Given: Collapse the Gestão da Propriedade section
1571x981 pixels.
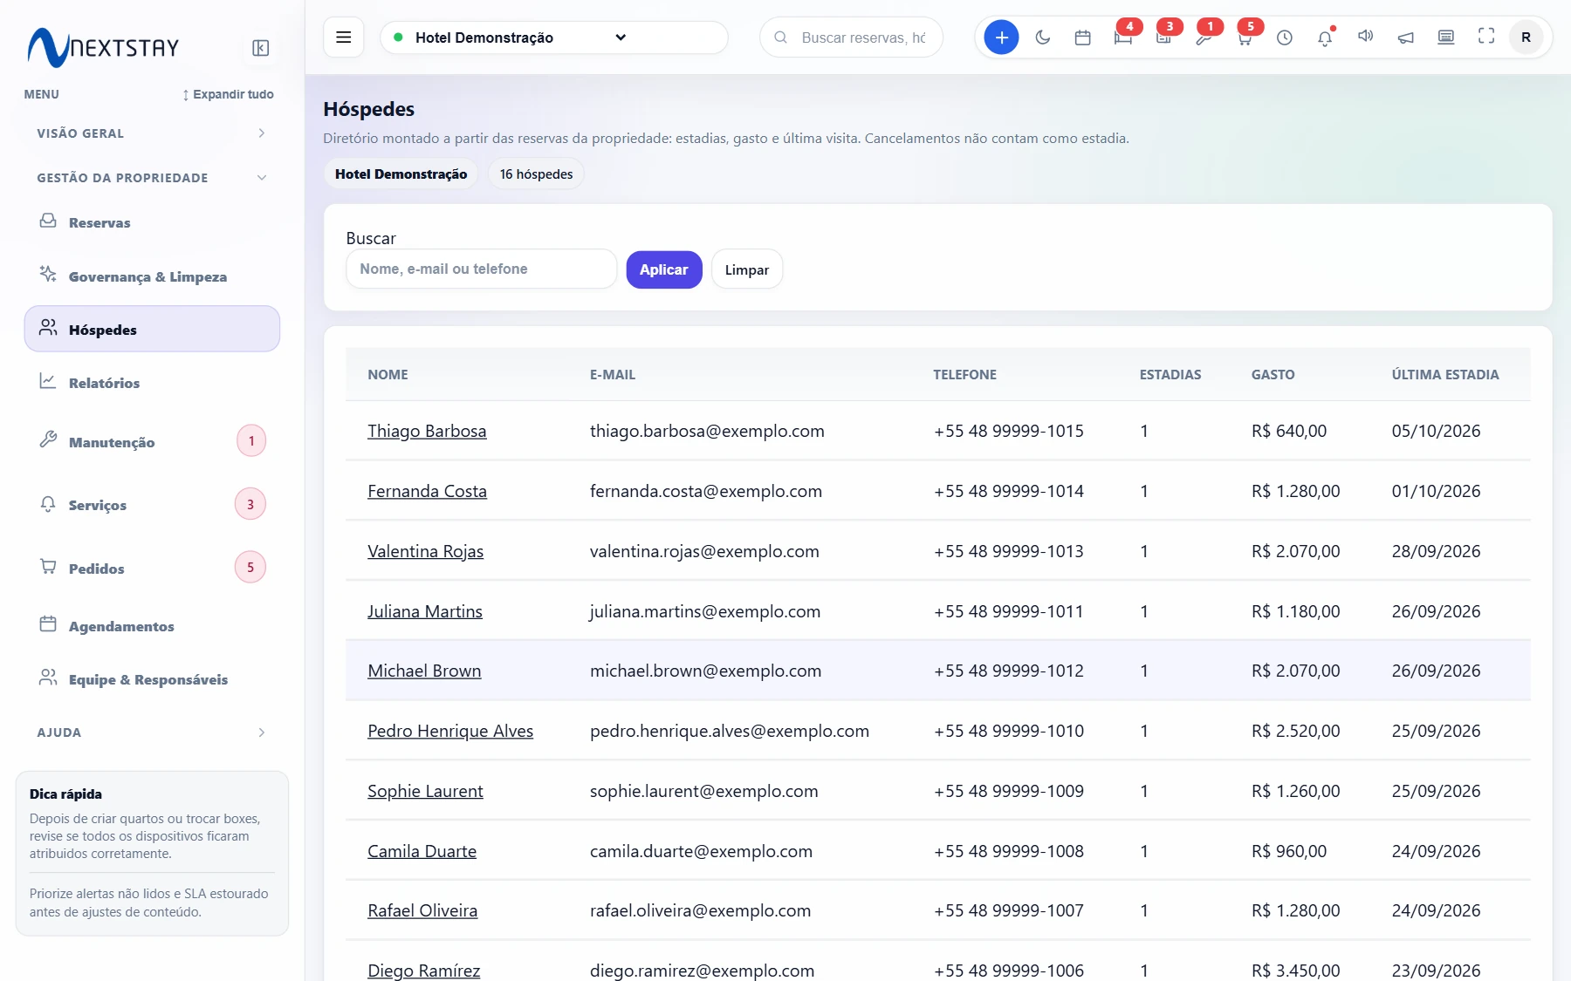Looking at the screenshot, I should (x=152, y=178).
